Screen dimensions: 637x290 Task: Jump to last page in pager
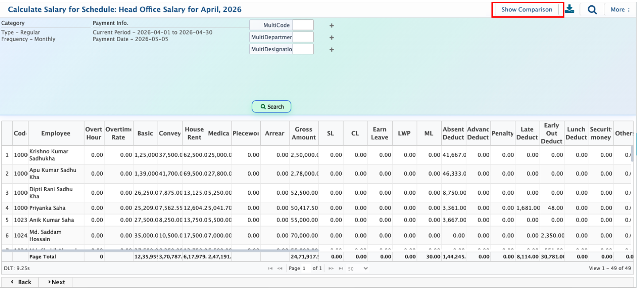pyautogui.click(x=340, y=268)
